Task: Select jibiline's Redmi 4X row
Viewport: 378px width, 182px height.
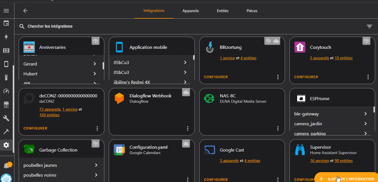Action: 150,82
